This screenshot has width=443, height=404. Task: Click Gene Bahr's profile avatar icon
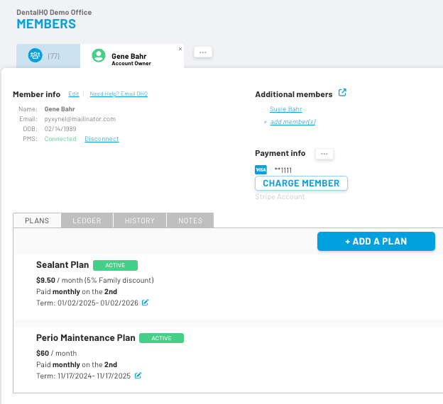click(x=99, y=55)
